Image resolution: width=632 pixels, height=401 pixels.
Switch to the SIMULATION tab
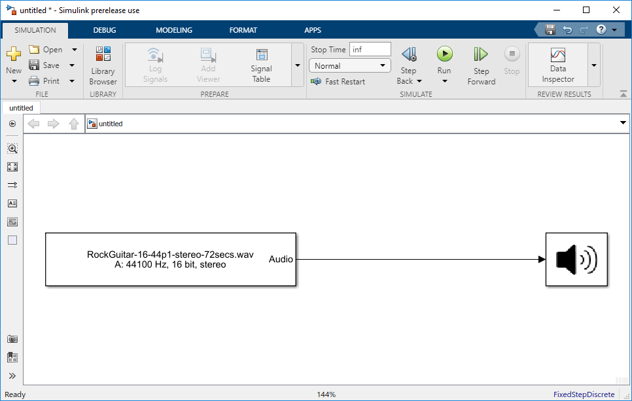pos(35,30)
